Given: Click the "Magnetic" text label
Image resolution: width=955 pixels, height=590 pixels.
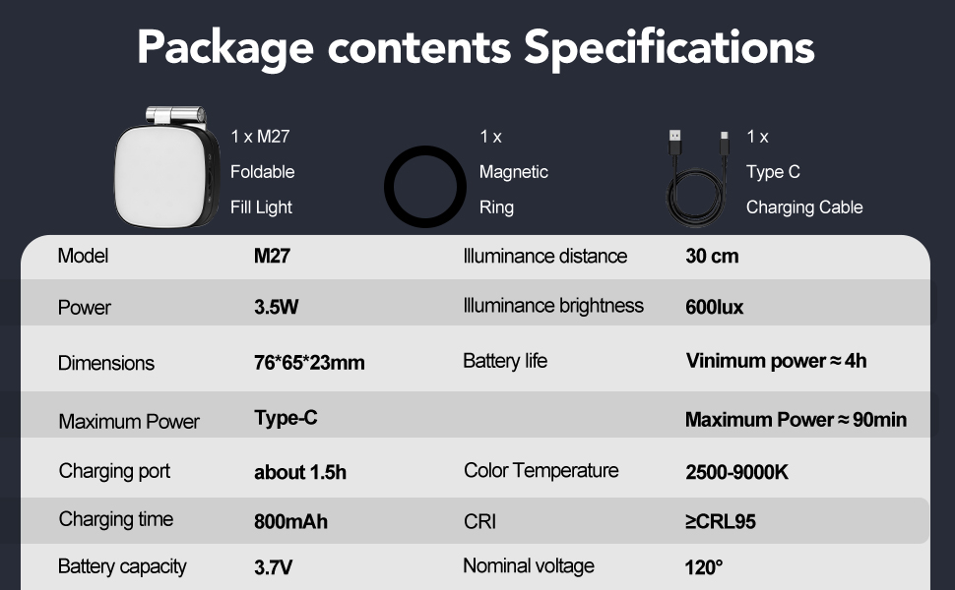Looking at the screenshot, I should pyautogui.click(x=513, y=172).
